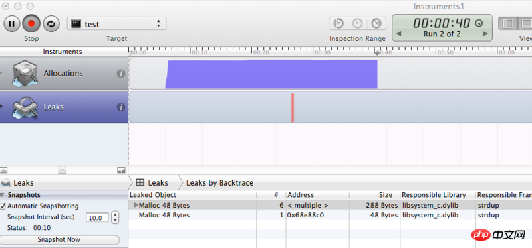Screen dimensions: 532x248
Task: Toggle the middle View pane button
Action: coord(525,23)
